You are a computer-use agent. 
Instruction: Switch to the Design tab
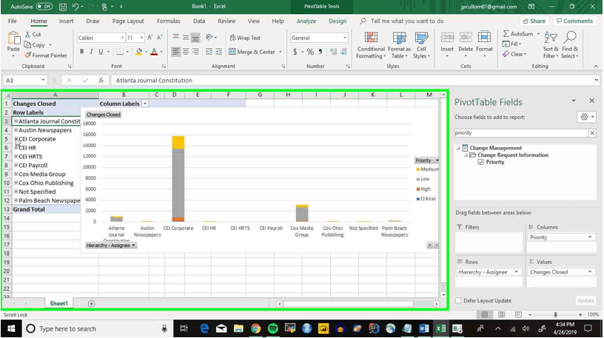[338, 21]
